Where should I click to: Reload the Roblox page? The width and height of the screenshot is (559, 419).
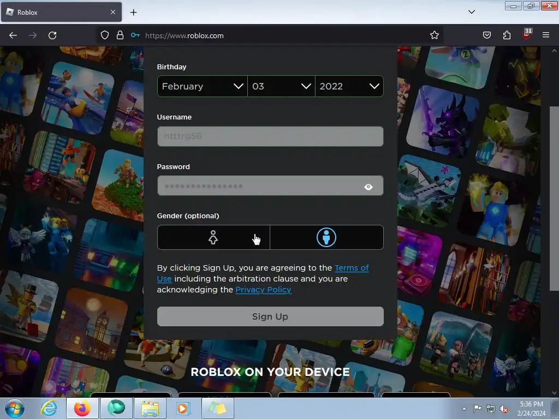click(x=52, y=35)
